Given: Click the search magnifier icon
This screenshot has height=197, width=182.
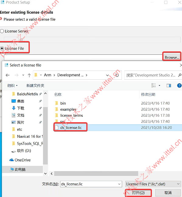Looking at the screenshot, I should point(180,75).
